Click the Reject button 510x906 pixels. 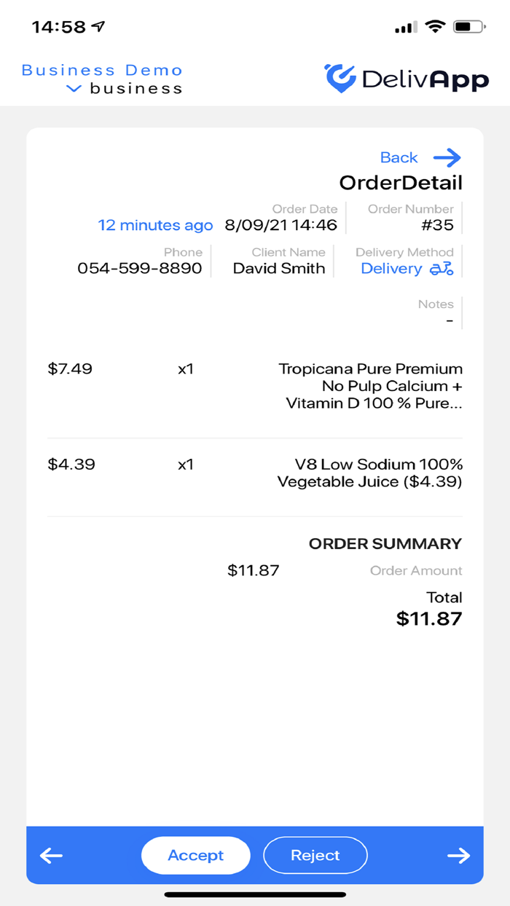click(315, 855)
